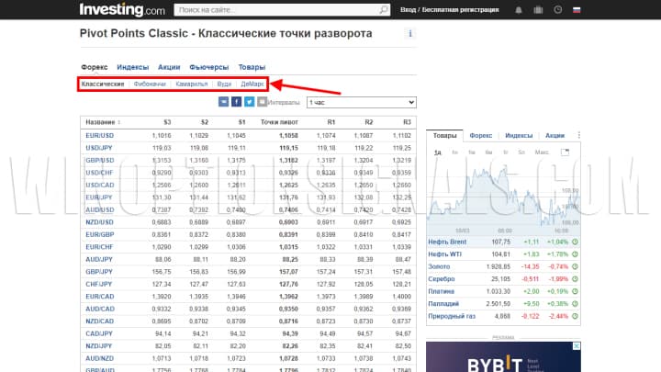This screenshot has height=372, width=661.
Task: Click the search magnifier icon
Action: (383, 10)
